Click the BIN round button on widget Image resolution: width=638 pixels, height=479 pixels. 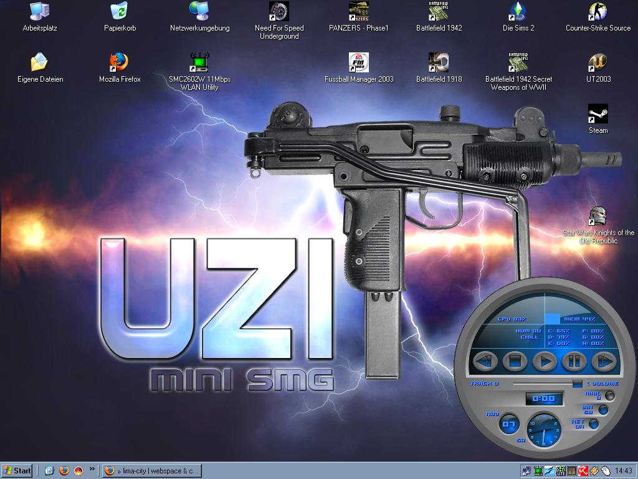pos(602,410)
